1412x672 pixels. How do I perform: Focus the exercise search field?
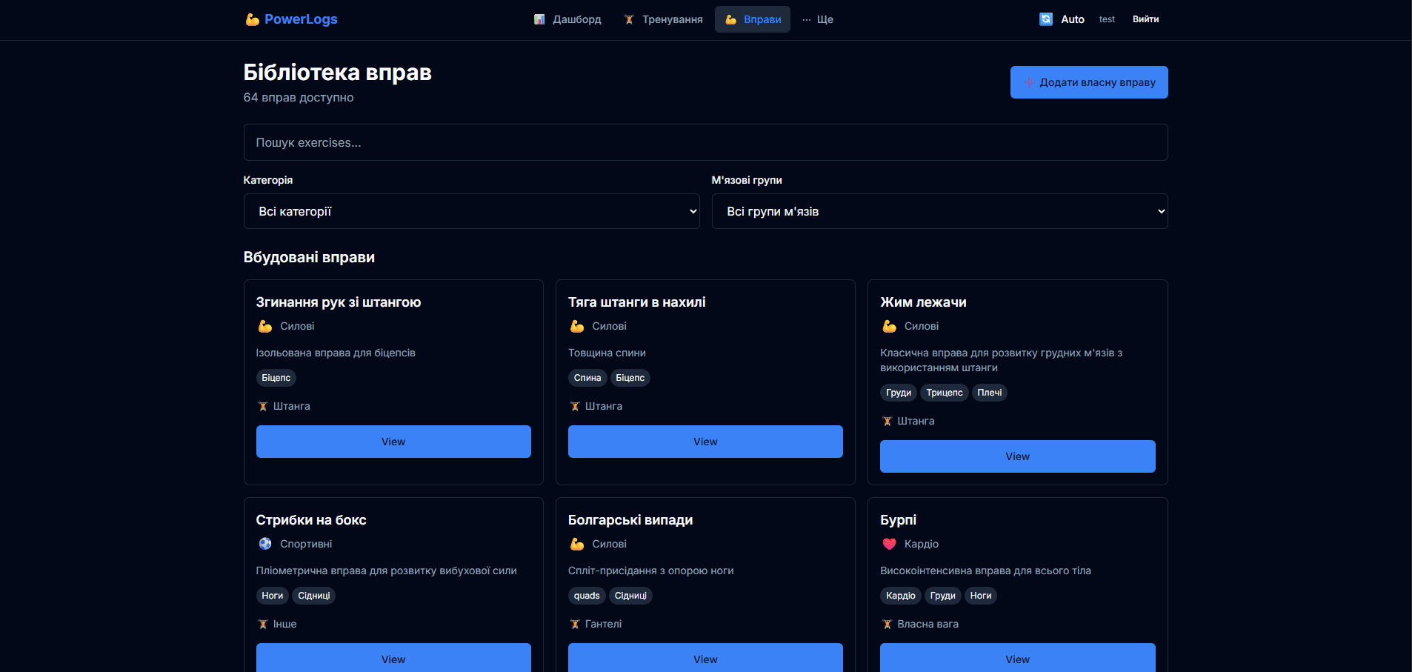coord(705,142)
